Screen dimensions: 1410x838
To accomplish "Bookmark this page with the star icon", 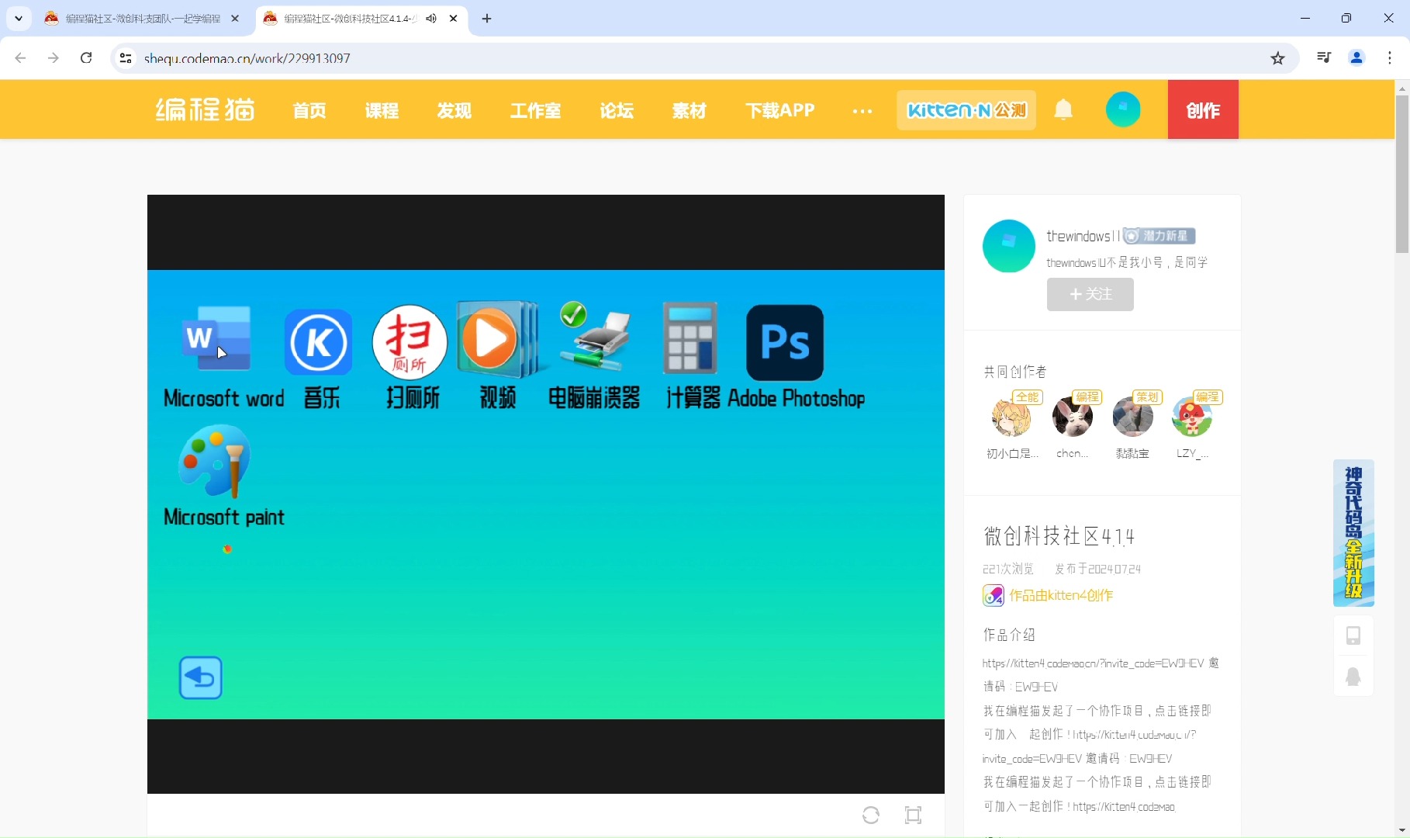I will pyautogui.click(x=1278, y=58).
